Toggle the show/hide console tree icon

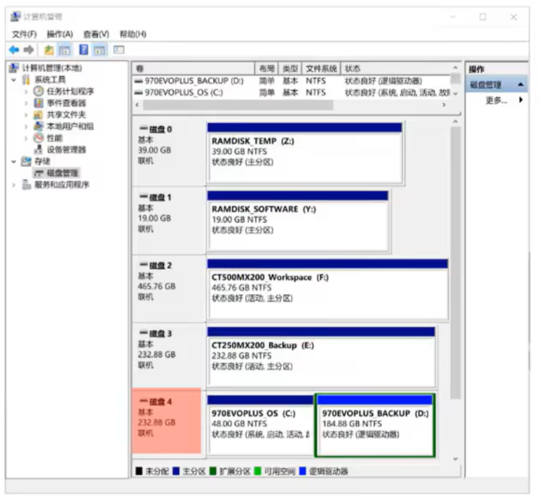pyautogui.click(x=65, y=50)
